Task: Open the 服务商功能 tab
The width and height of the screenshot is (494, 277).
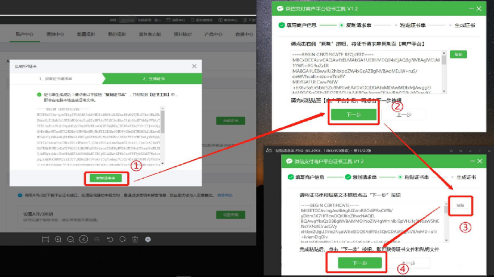Action: [x=150, y=35]
